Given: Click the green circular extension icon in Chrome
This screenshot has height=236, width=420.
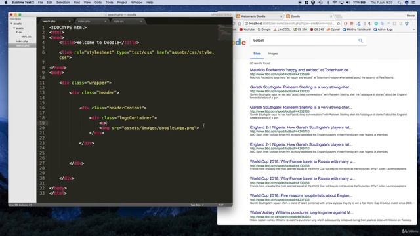Looking at the screenshot, I should [x=376, y=24].
